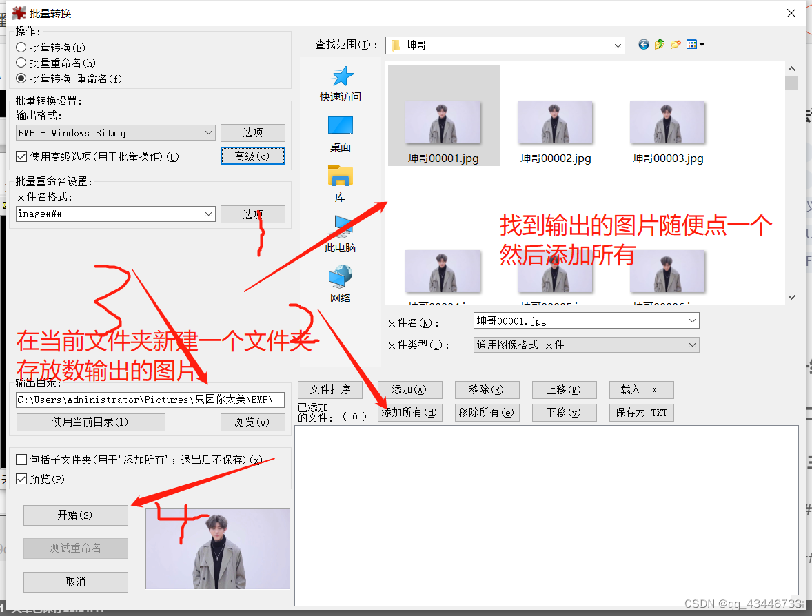Create a new folder icon
812x616 pixels.
point(676,45)
